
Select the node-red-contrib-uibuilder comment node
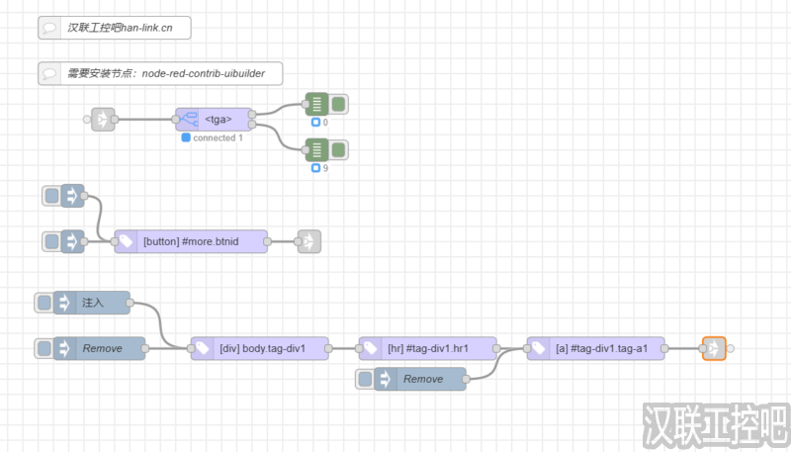(159, 73)
